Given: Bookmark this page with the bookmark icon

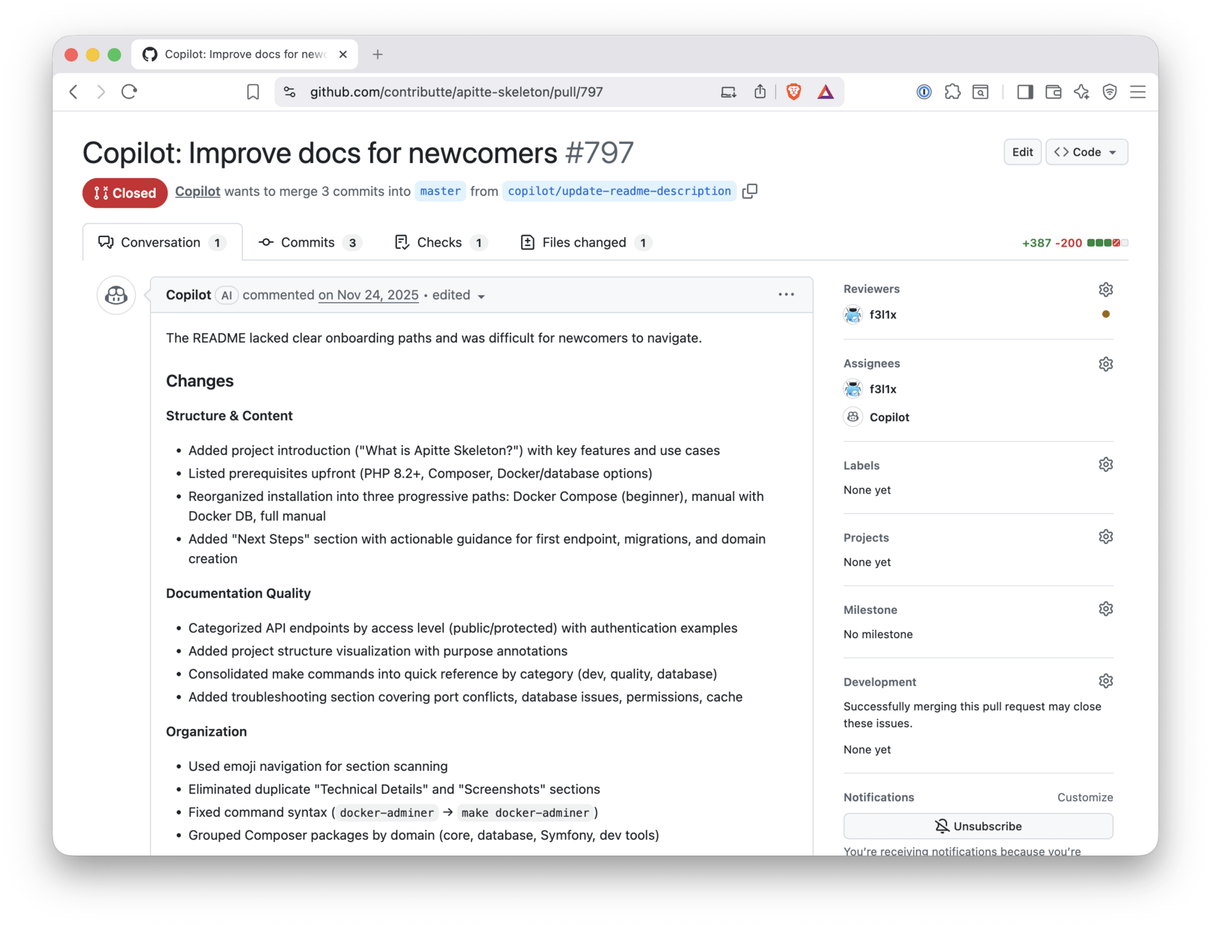Looking at the screenshot, I should coord(253,92).
